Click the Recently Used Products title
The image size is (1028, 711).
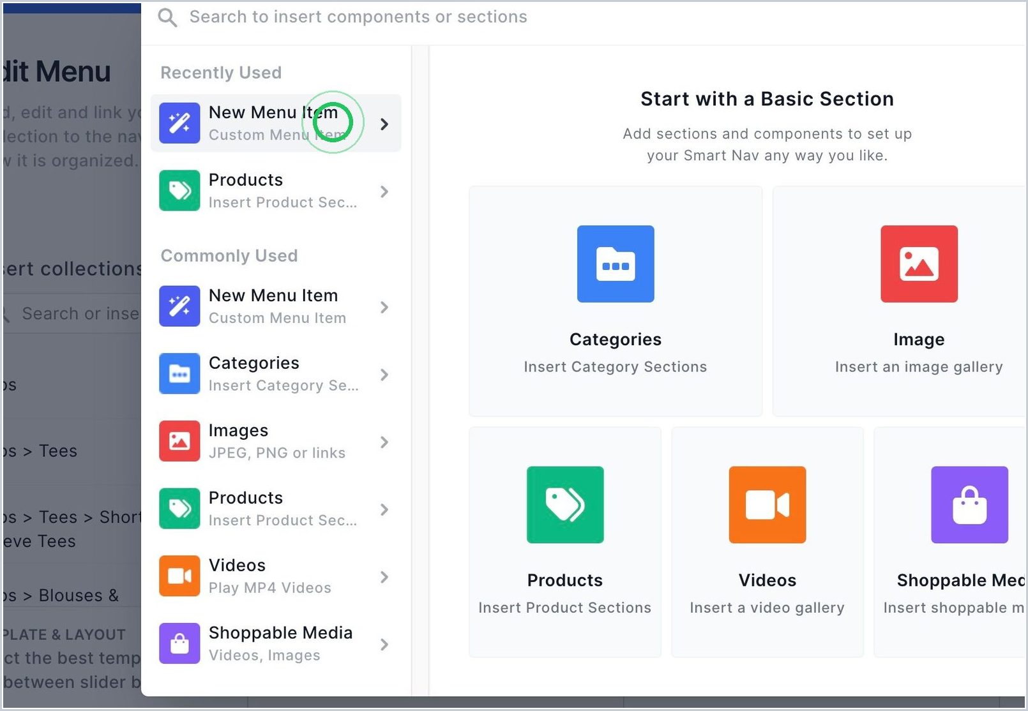(245, 180)
